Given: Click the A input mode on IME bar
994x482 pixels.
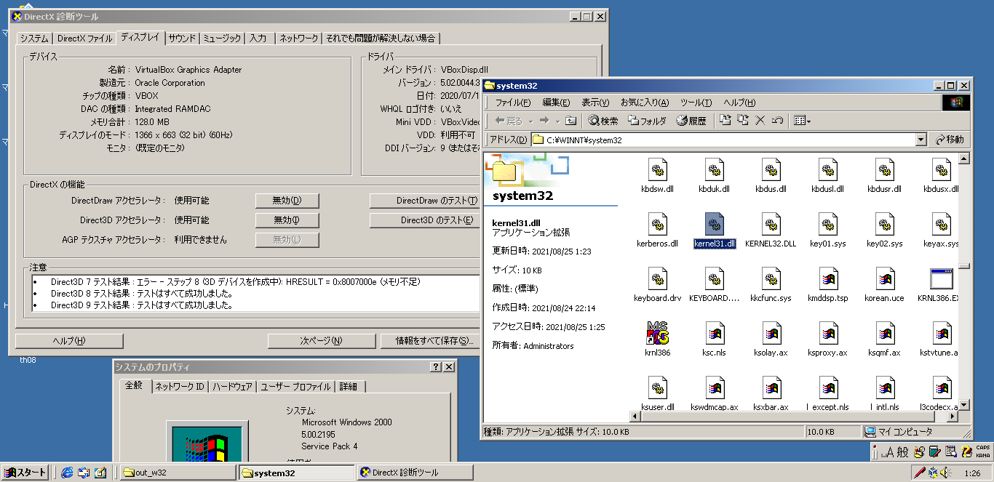Looking at the screenshot, I should (888, 452).
